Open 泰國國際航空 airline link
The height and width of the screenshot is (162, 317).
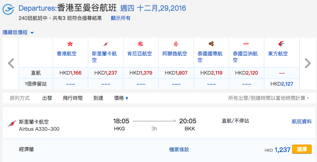click(210, 57)
